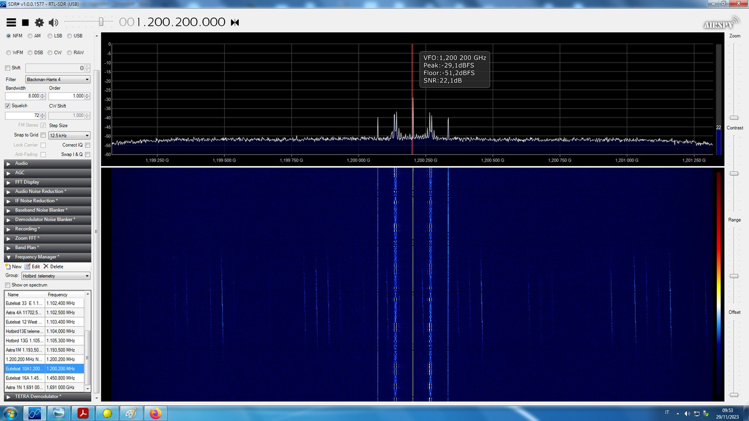The width and height of the screenshot is (749, 421).
Task: Select the AM demodulation mode
Action: click(x=31, y=36)
